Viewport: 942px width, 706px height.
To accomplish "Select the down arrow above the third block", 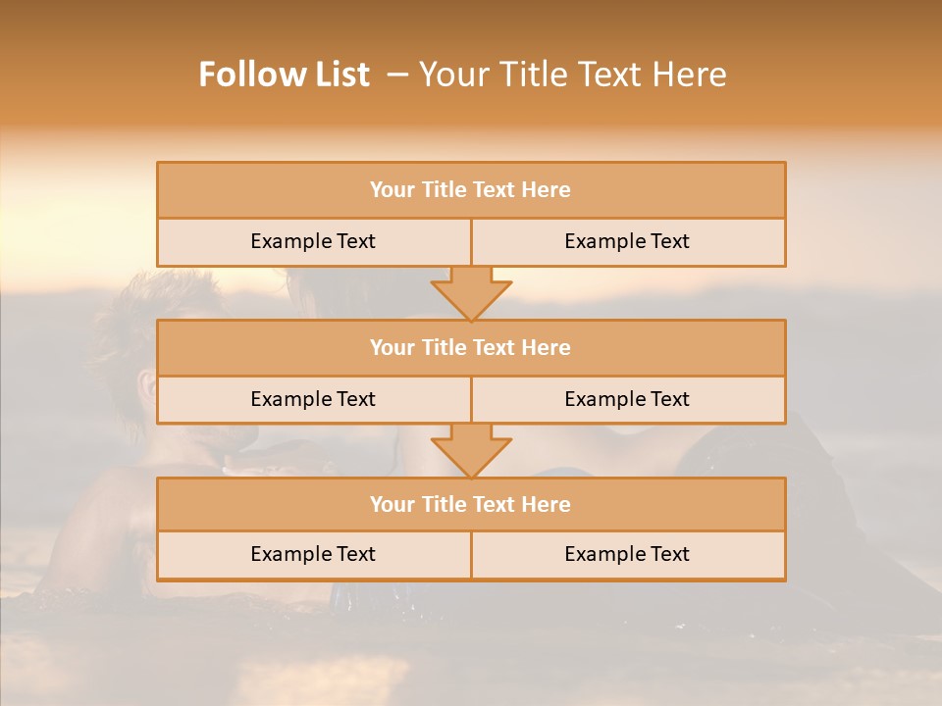I will tap(471, 450).
